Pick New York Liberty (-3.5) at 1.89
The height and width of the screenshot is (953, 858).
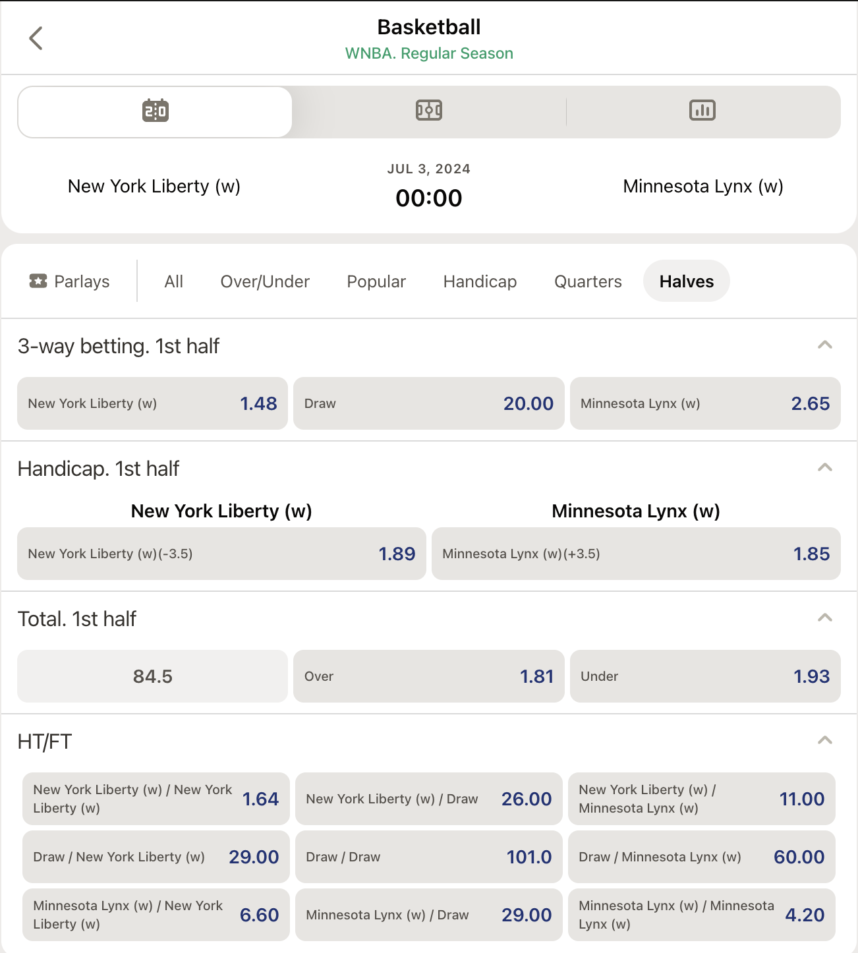[221, 554]
